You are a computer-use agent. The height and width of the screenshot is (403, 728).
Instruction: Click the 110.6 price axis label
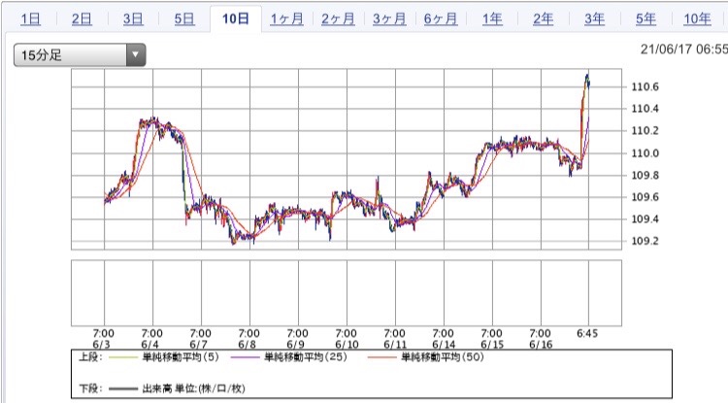(x=645, y=86)
